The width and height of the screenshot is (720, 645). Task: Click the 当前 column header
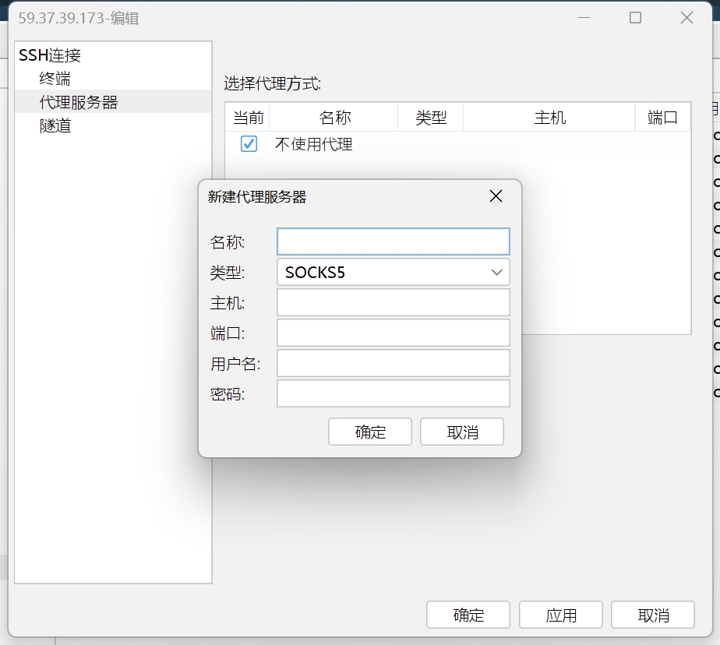coord(248,117)
